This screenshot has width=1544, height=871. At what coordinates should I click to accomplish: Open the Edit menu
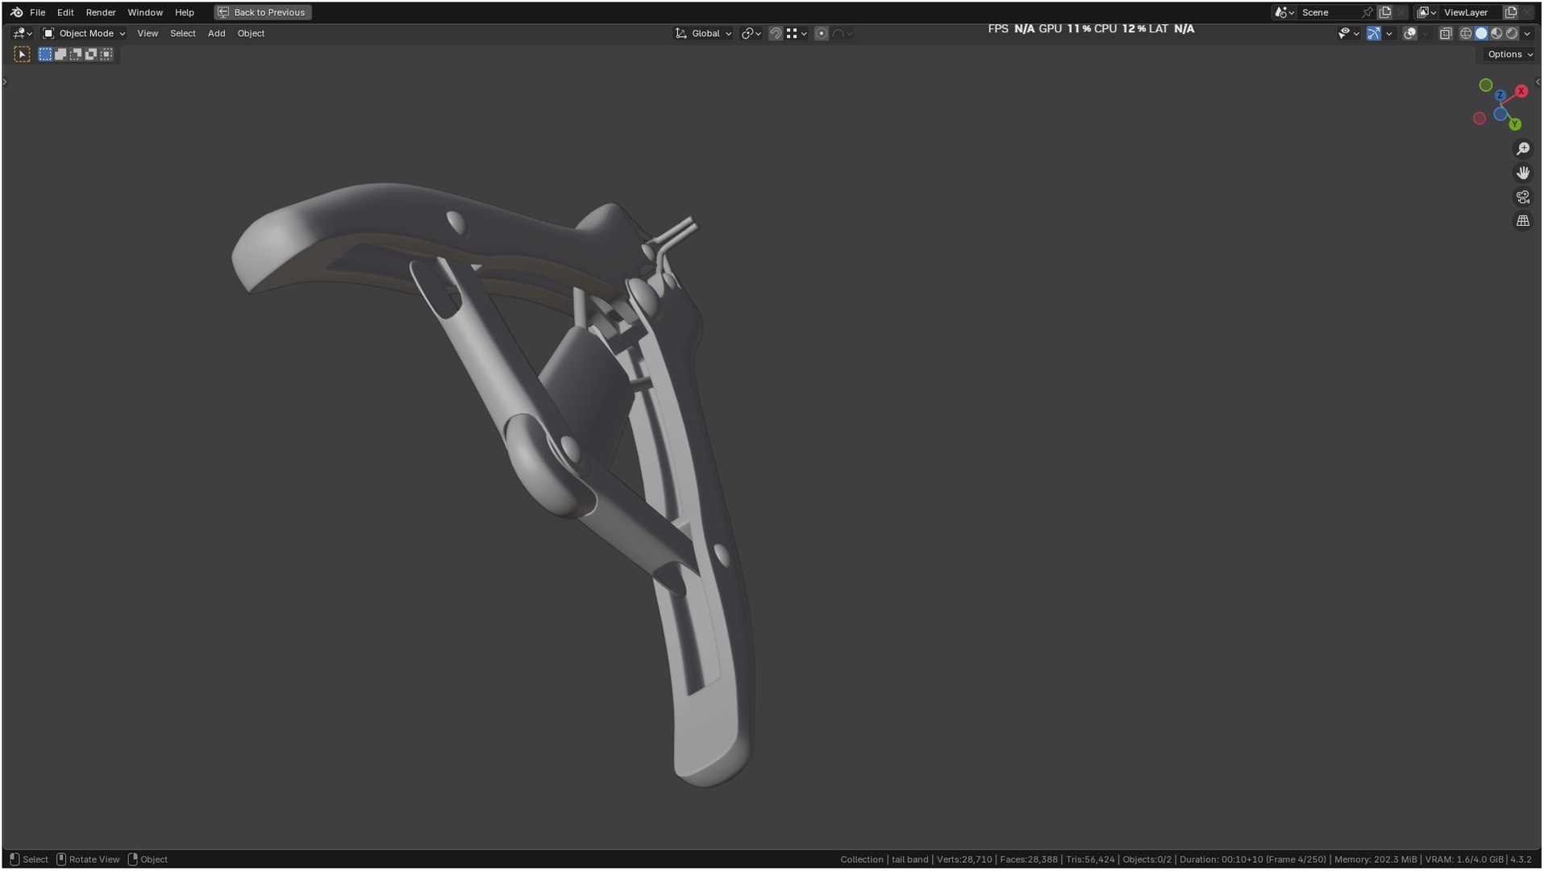pos(65,12)
